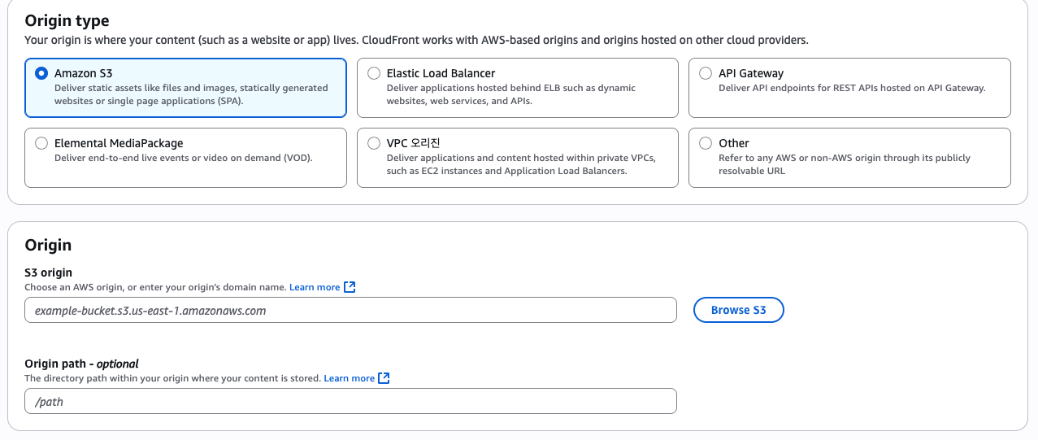This screenshot has height=440, width=1038.
Task: Pick the API Gateway radio button
Action: [x=706, y=73]
